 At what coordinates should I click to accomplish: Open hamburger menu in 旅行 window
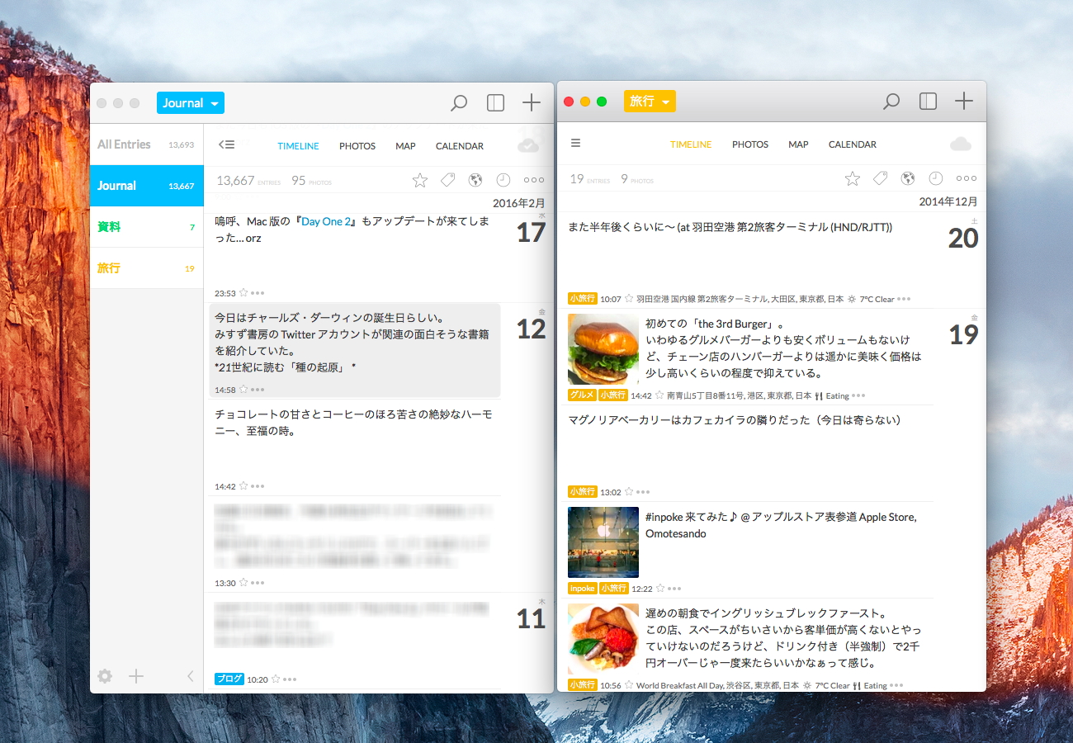[x=576, y=143]
